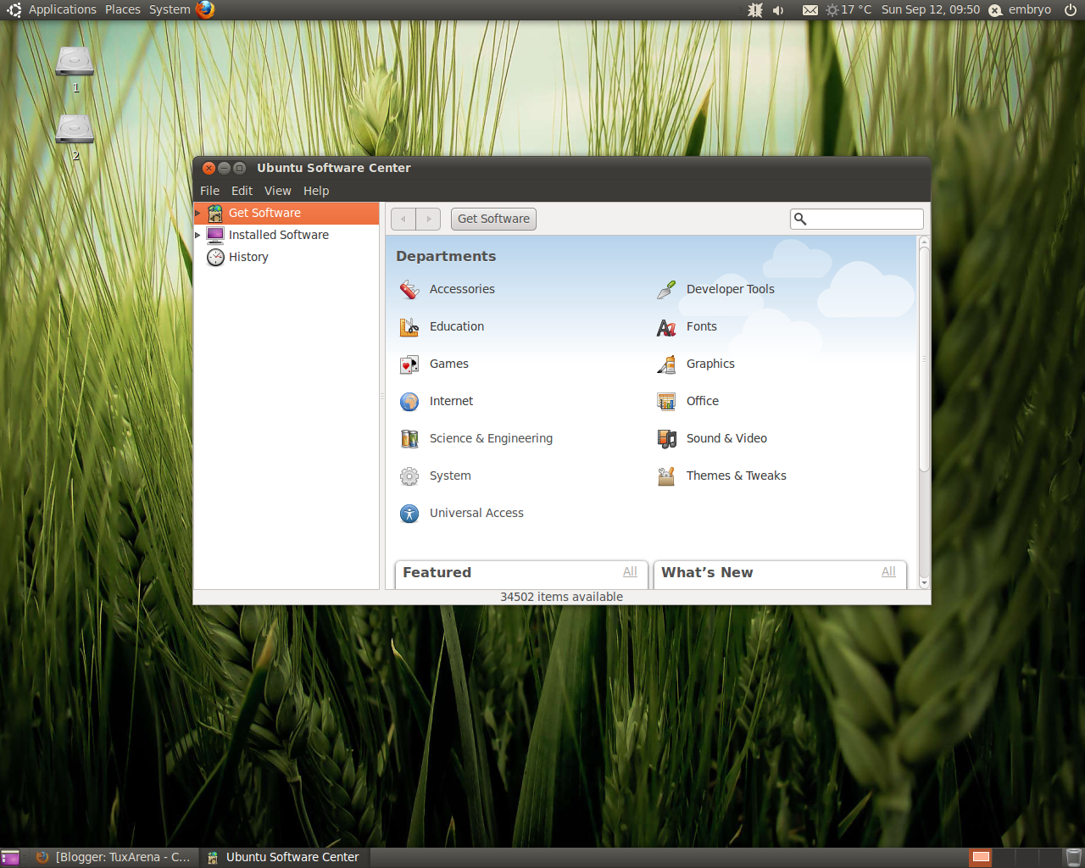Click Ubuntu Software Center taskbar button

284,857
